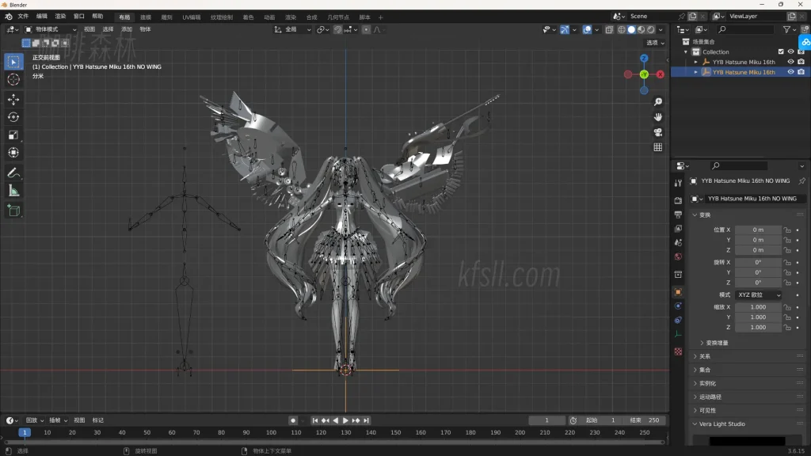Click the red X axis gizmo ball
Screen dimensions: 811x456
tap(661, 74)
